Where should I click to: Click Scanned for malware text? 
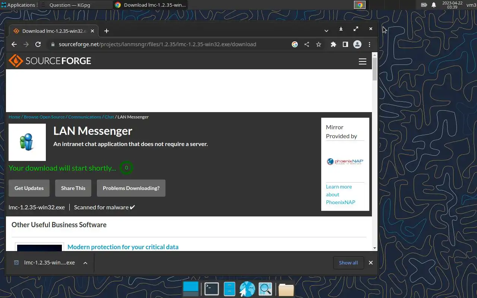point(101,207)
